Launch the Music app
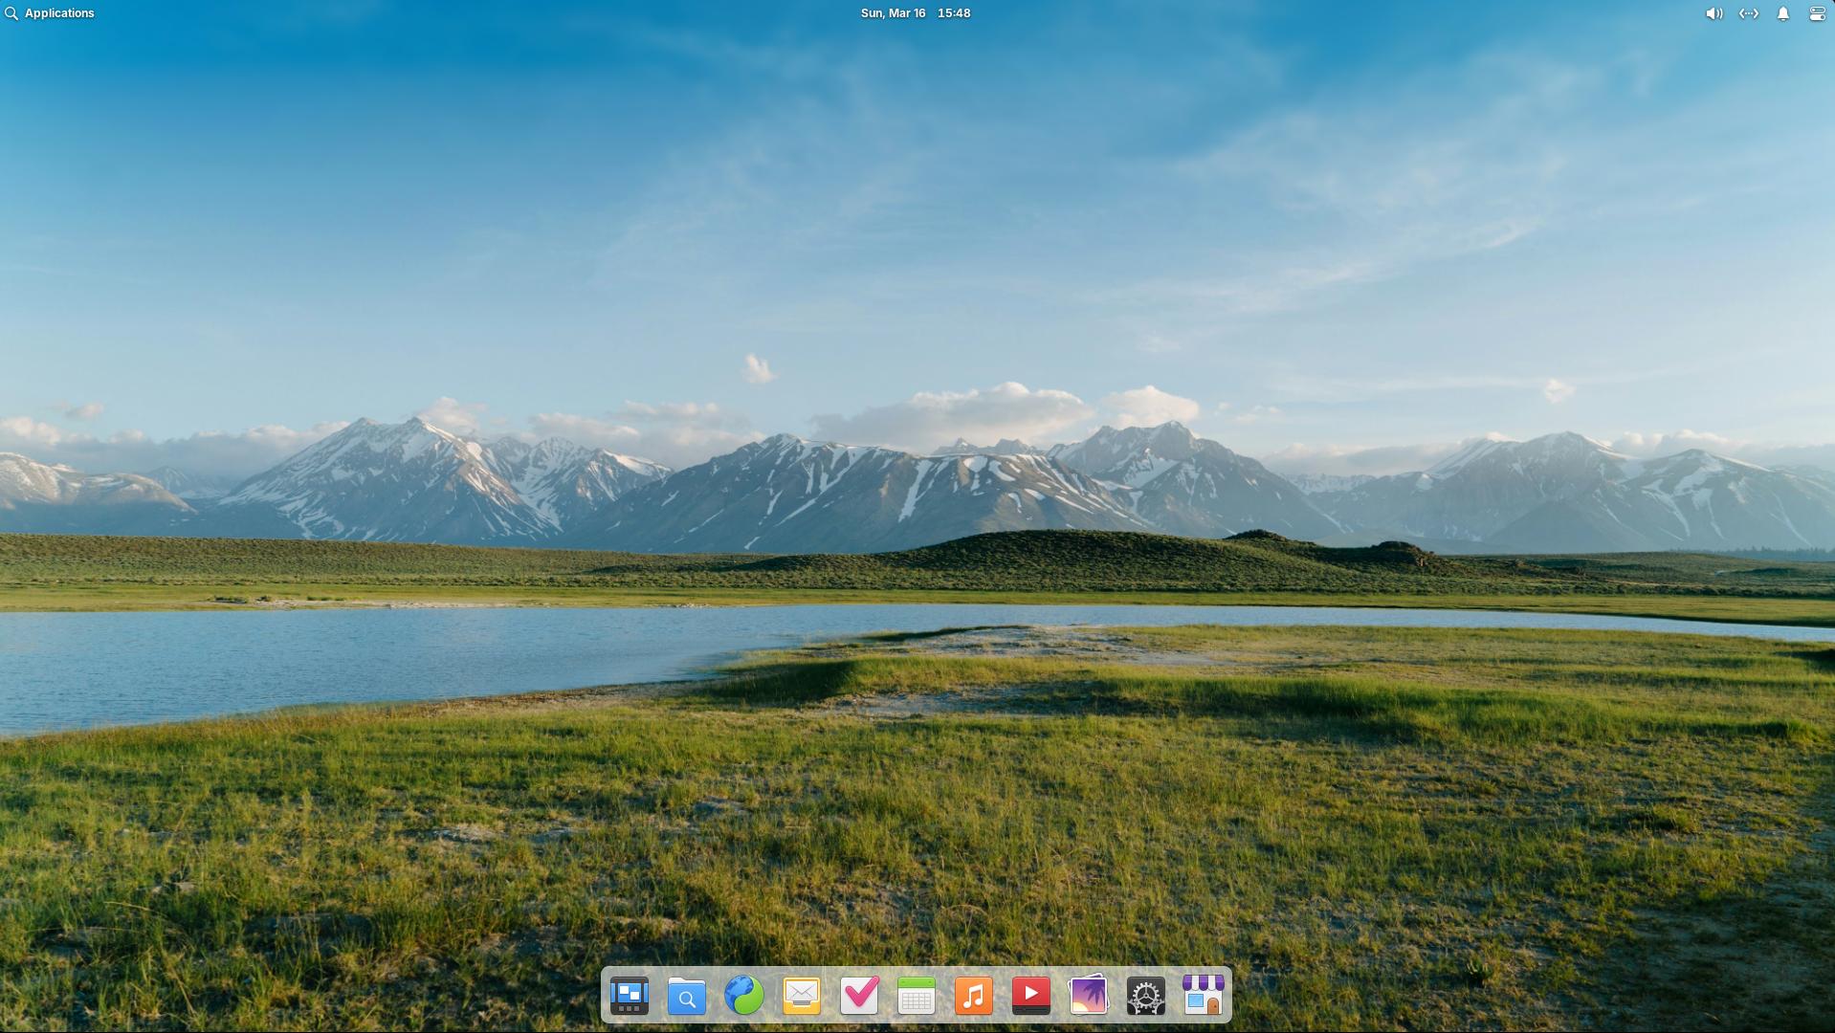The image size is (1835, 1033). click(974, 996)
